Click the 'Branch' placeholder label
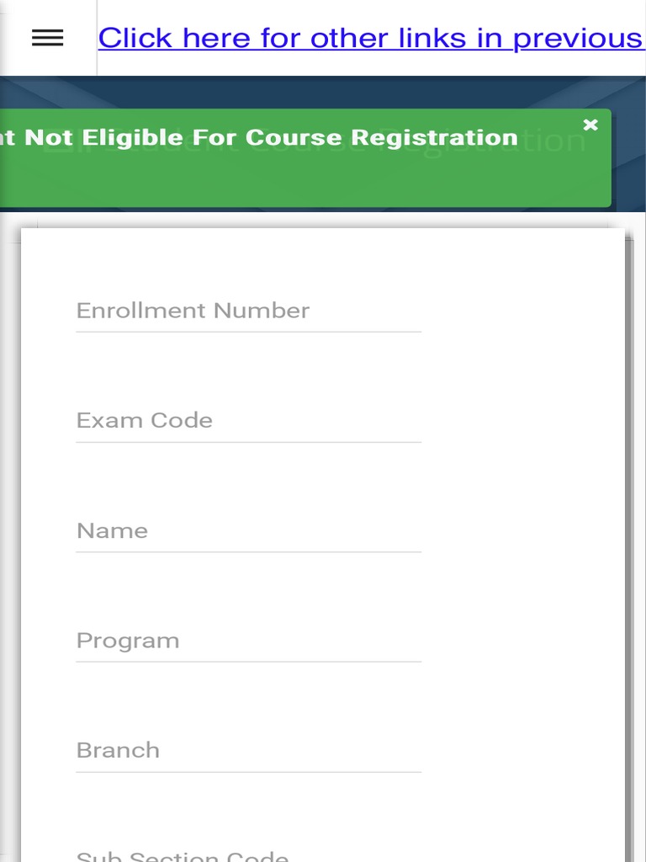 [118, 750]
